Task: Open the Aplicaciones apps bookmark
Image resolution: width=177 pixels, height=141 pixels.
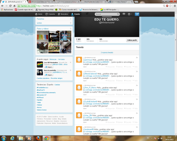Action: coord(7,10)
